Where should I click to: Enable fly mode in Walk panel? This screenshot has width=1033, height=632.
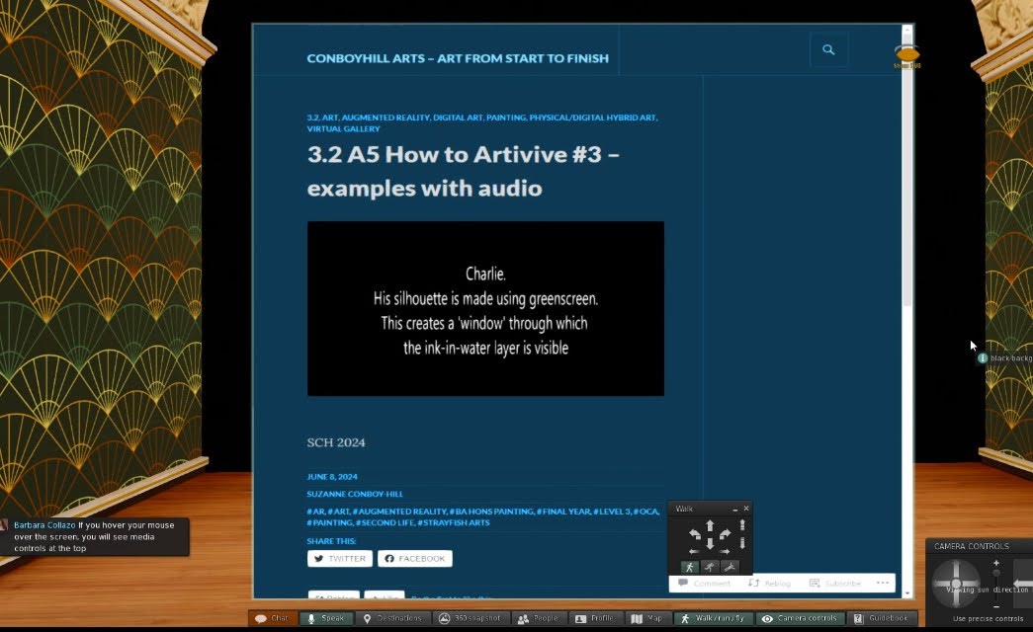pos(730,567)
